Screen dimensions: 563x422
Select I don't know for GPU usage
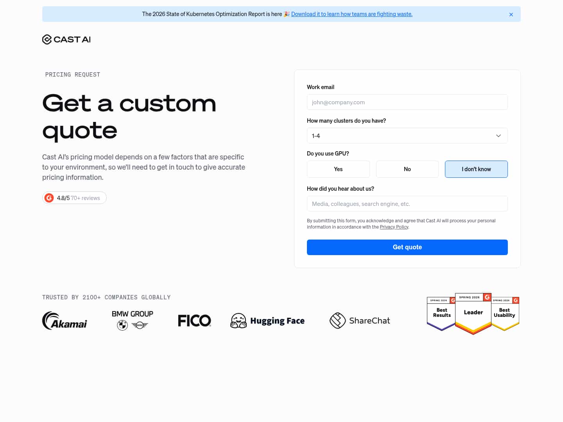click(476, 169)
